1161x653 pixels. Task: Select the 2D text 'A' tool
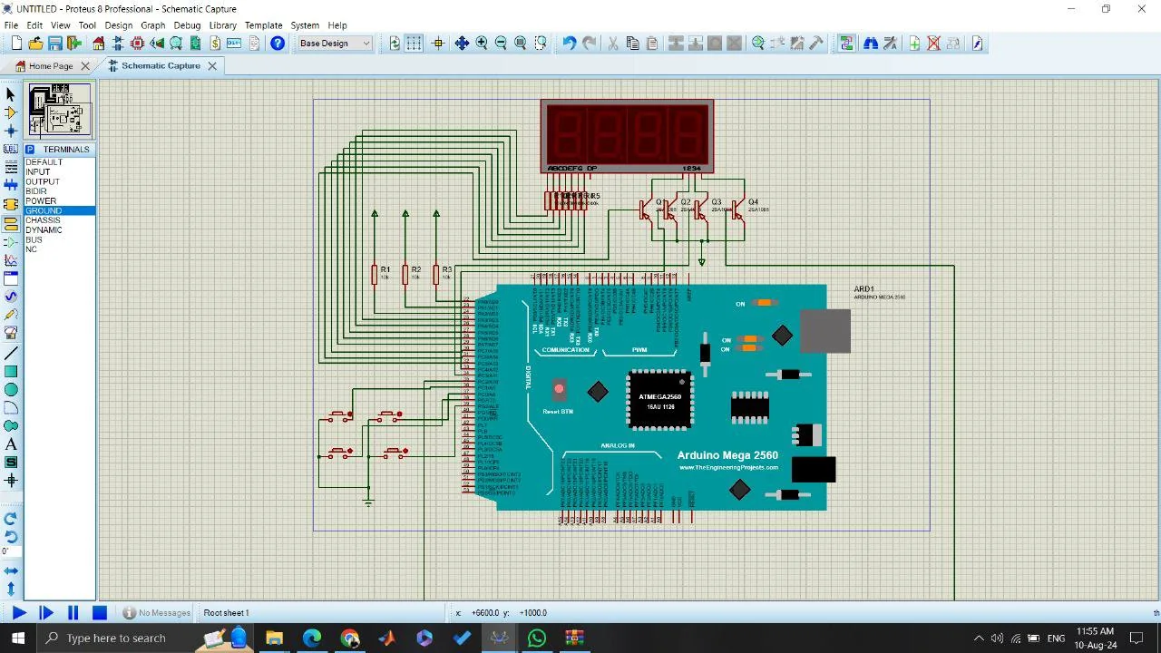click(11, 444)
